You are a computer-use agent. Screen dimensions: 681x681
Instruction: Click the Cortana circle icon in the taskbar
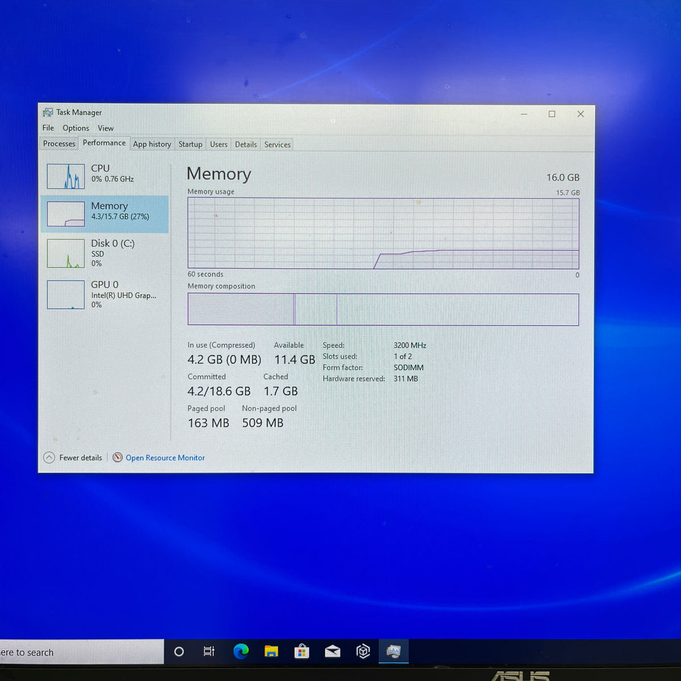tap(179, 651)
